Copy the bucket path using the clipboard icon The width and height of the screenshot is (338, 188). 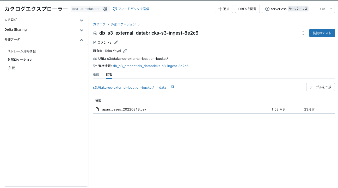(173, 87)
